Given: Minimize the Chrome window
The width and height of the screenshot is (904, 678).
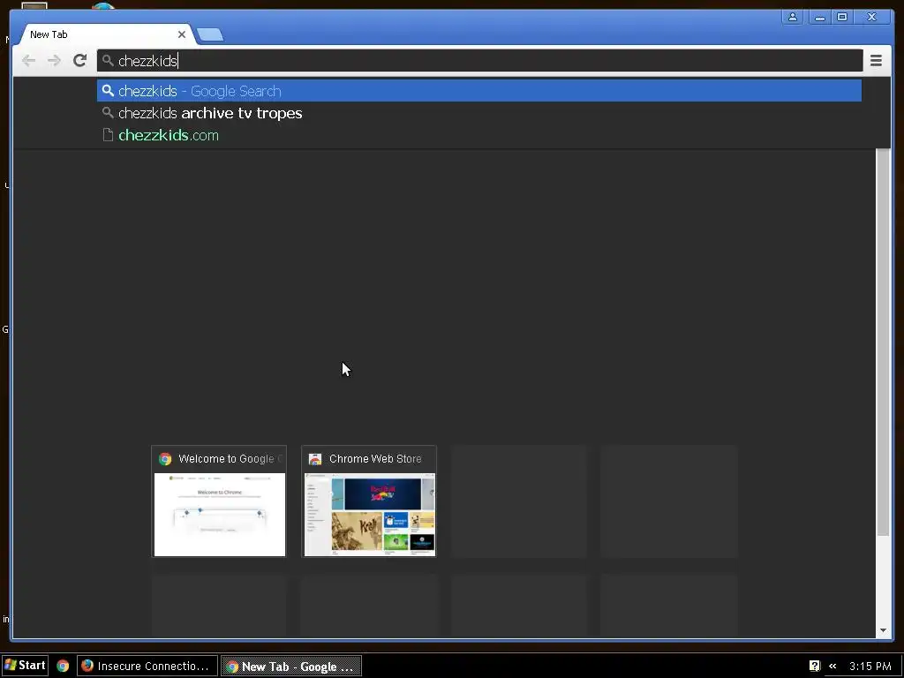Looking at the screenshot, I should tap(819, 17).
